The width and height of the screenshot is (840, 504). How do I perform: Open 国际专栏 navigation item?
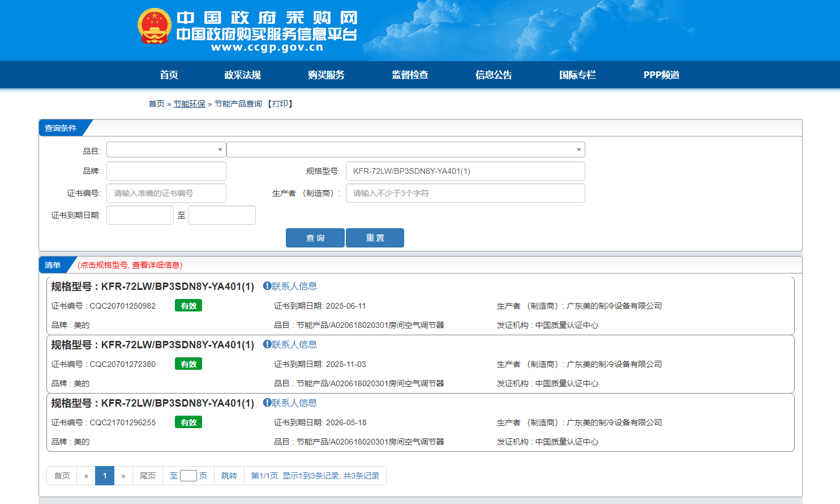577,75
